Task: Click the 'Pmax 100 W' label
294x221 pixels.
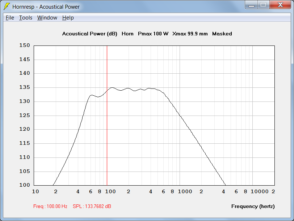Action: [153, 34]
